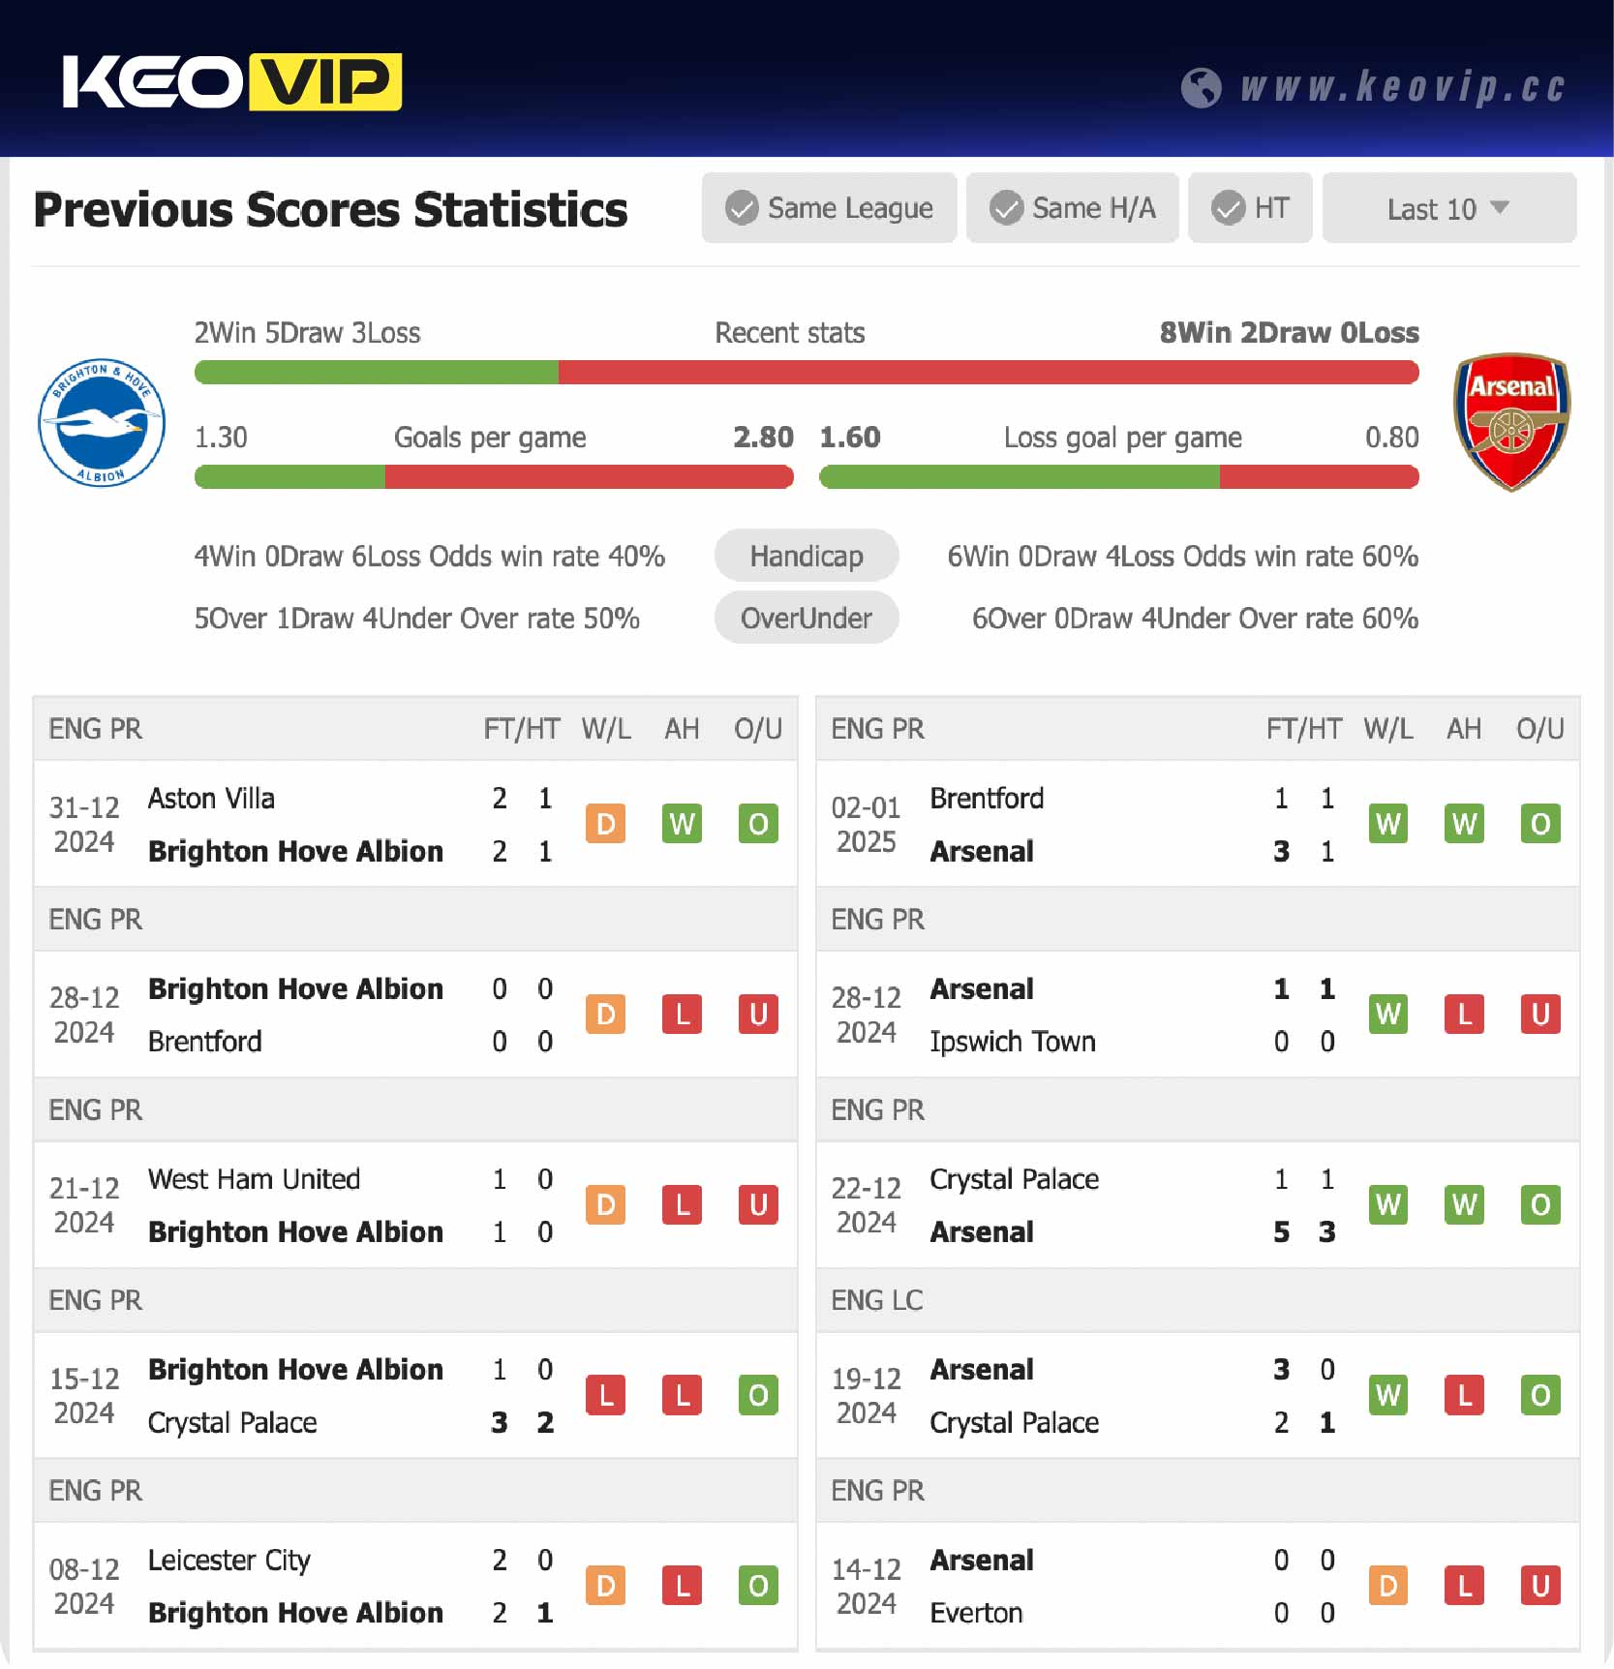
Task: Click the Goals per game progress bar
Action: [x=494, y=476]
